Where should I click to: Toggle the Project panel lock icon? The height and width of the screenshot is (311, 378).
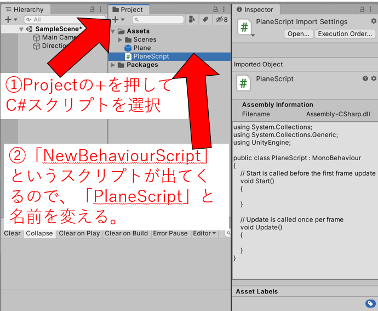coord(215,9)
